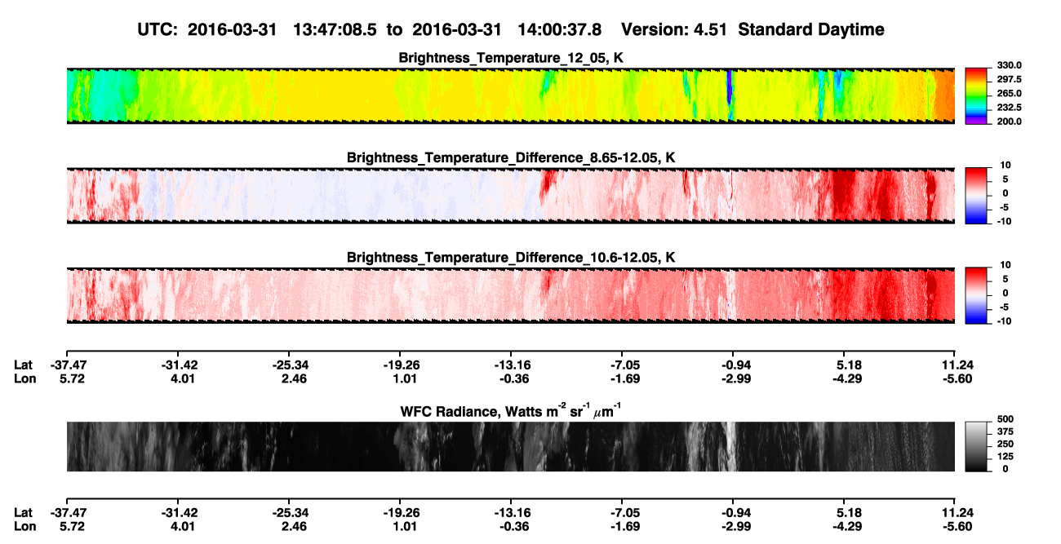The image size is (1061, 544).
Task: Click latitude -7.05 under the 10.6-12.05 panel
Action: tap(623, 365)
